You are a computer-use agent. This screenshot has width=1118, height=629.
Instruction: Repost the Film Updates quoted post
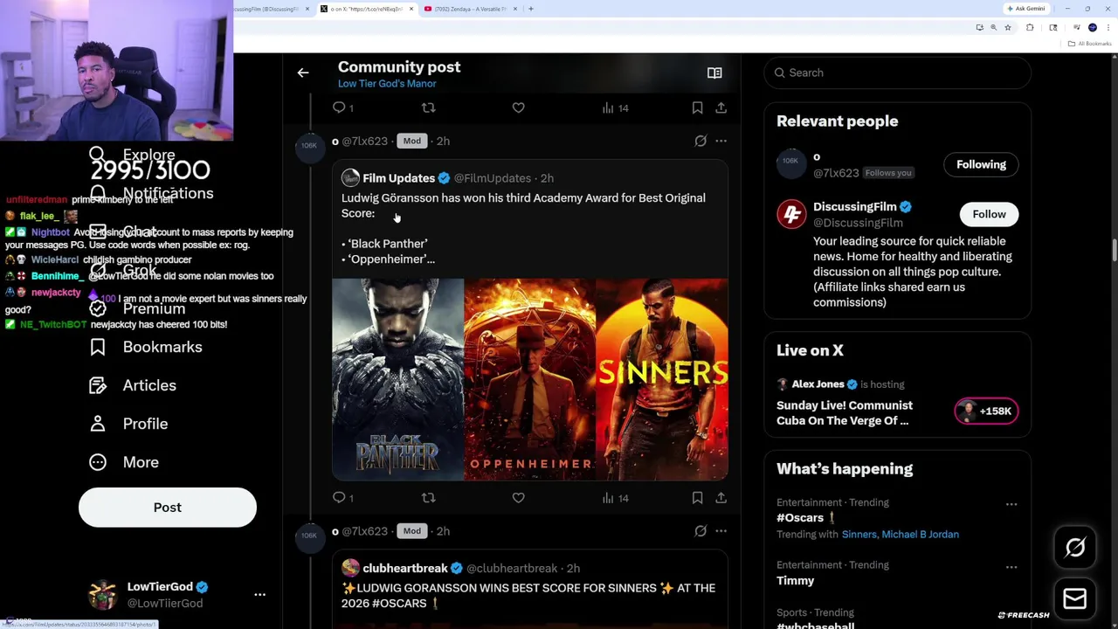(428, 498)
